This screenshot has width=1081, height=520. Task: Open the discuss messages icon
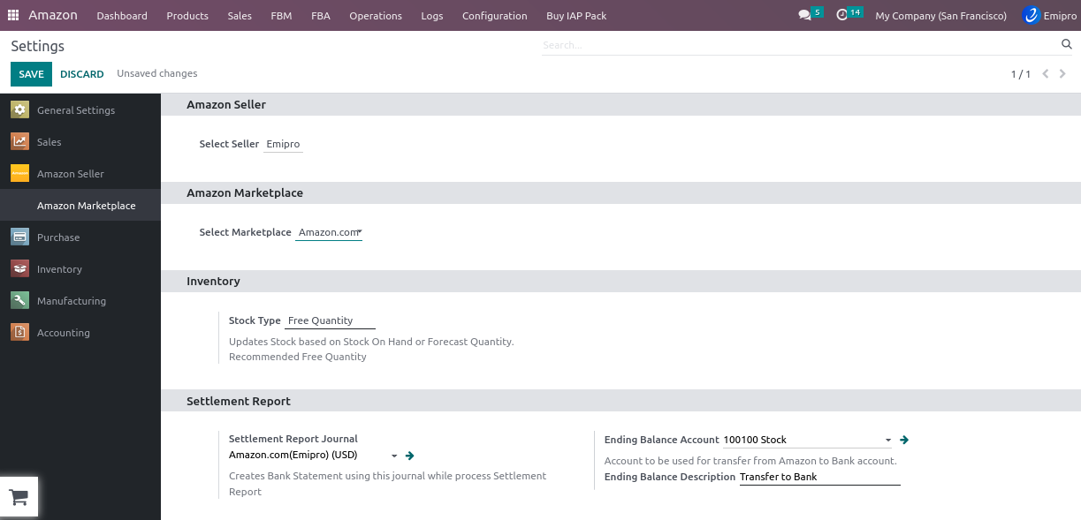point(804,15)
